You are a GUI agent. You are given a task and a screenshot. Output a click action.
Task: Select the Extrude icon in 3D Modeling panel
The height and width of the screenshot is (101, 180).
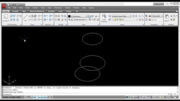tap(11, 16)
